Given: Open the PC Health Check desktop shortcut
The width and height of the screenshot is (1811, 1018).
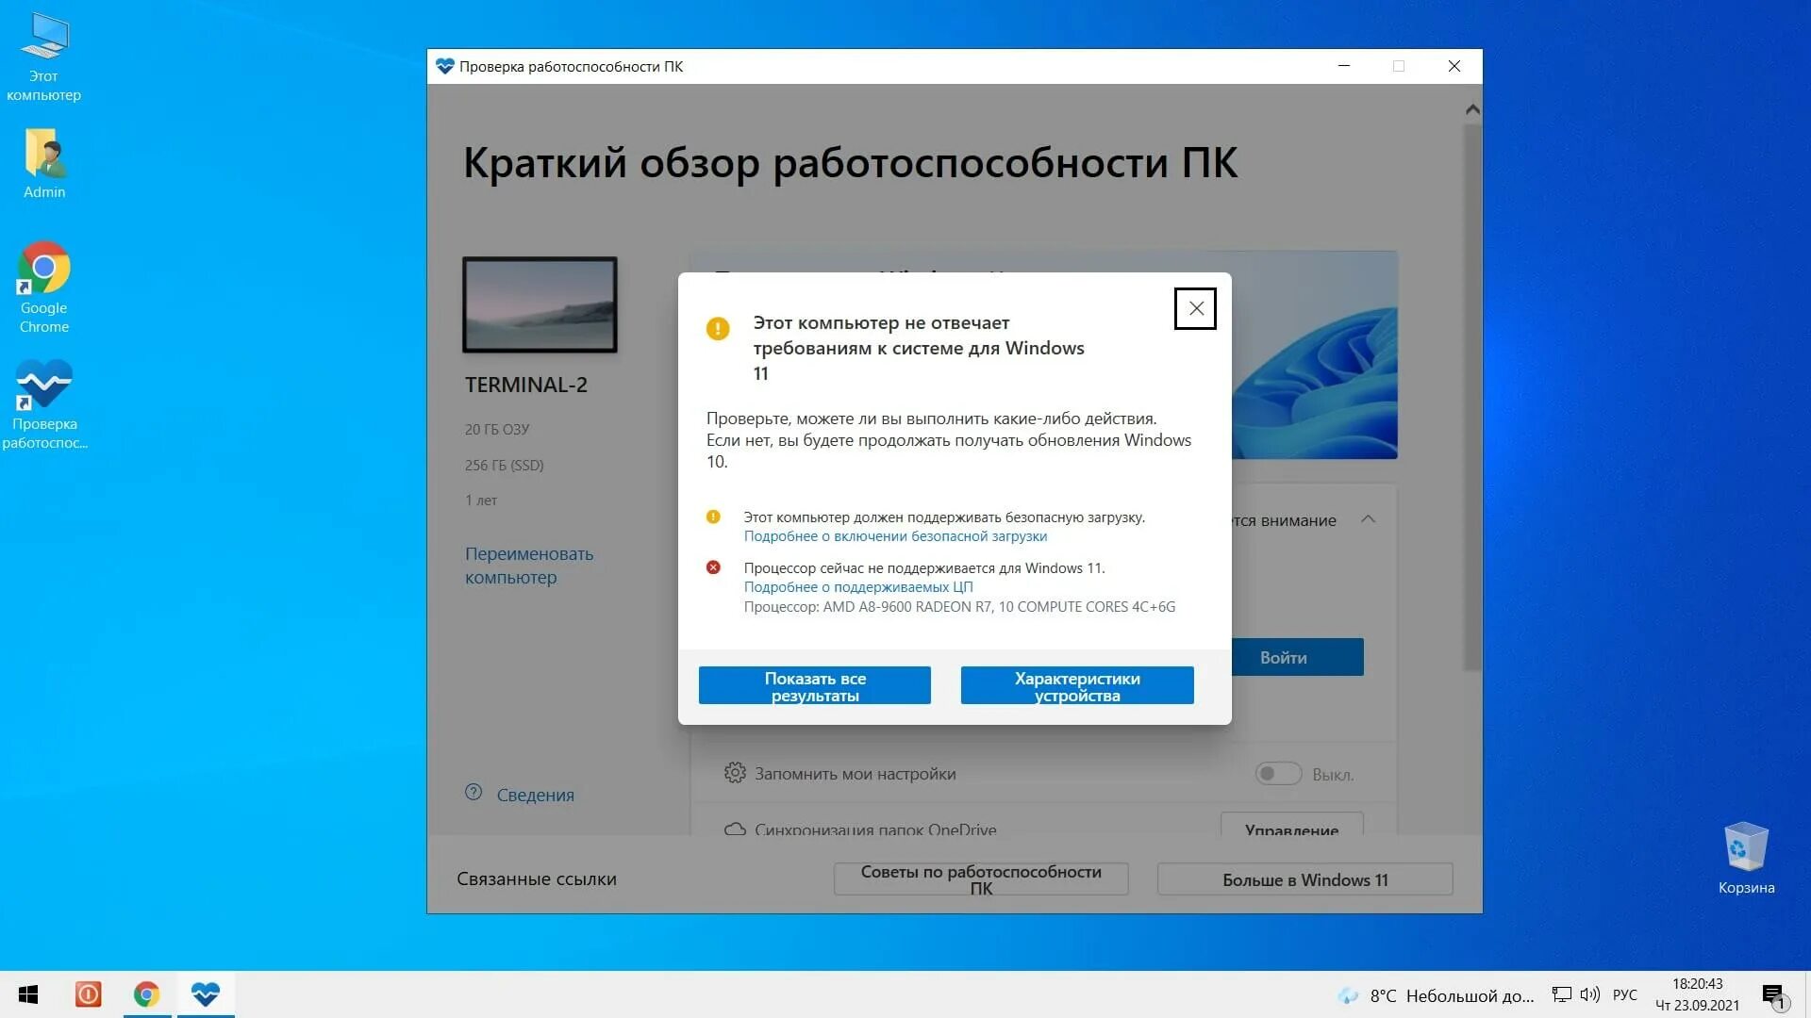Looking at the screenshot, I should [44, 404].
